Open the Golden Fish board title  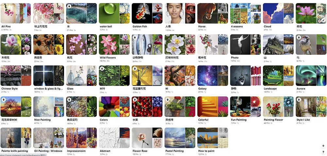coord(140,26)
